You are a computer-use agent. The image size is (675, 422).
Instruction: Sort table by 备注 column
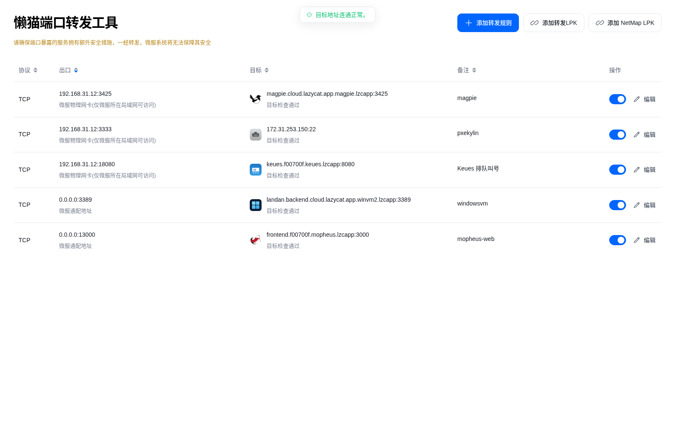click(x=474, y=70)
